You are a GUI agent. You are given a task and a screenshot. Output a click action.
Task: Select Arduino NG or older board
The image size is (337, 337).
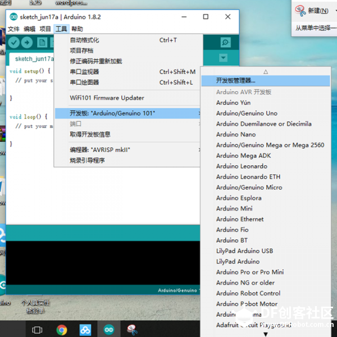266,283
